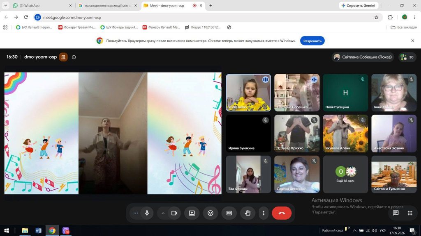Leave the call with red button
This screenshot has width=421, height=236.
(281, 213)
